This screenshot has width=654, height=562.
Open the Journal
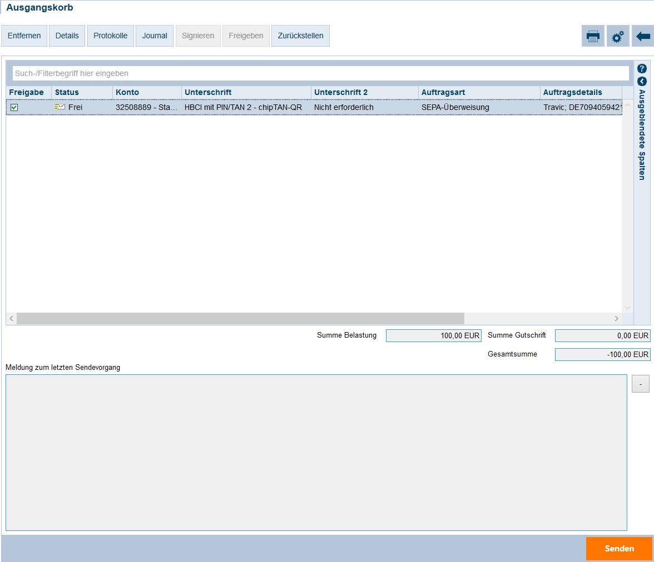coord(155,36)
